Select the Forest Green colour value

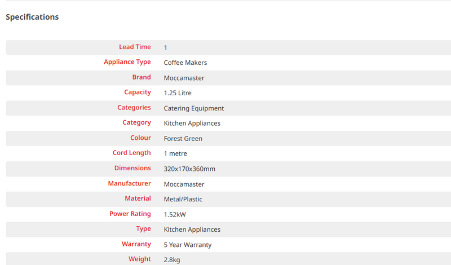183,139
